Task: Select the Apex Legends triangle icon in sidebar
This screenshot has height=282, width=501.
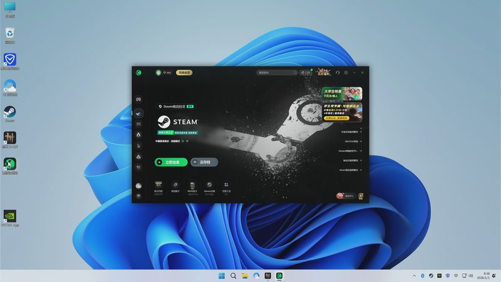Action: pos(138,135)
